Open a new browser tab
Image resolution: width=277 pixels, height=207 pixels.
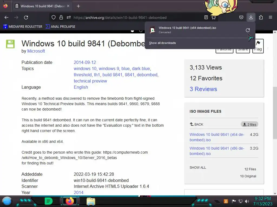point(78,6)
